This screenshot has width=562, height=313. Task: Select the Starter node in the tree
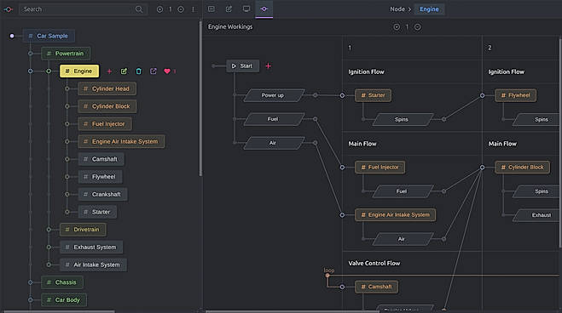pos(97,212)
